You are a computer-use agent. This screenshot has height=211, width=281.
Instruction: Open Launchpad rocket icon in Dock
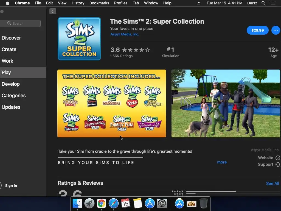(89, 204)
